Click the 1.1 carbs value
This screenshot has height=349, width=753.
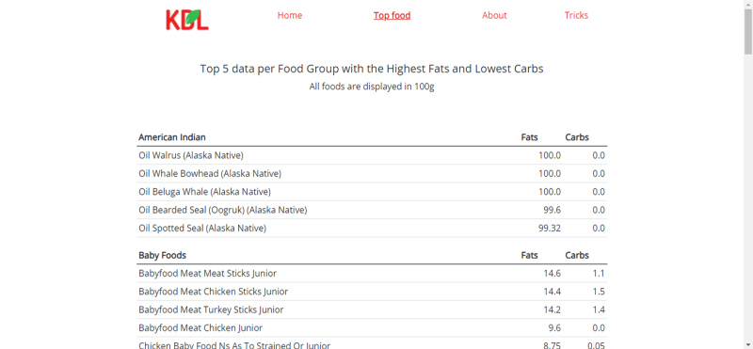[x=599, y=274]
